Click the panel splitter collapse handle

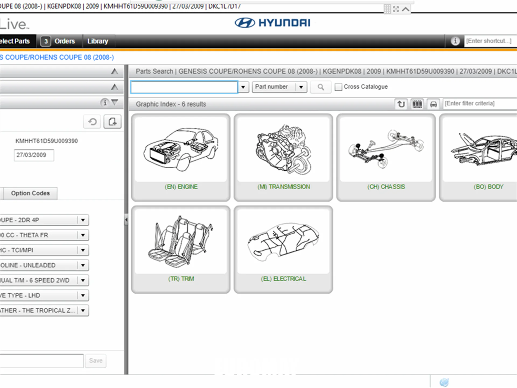(x=126, y=220)
